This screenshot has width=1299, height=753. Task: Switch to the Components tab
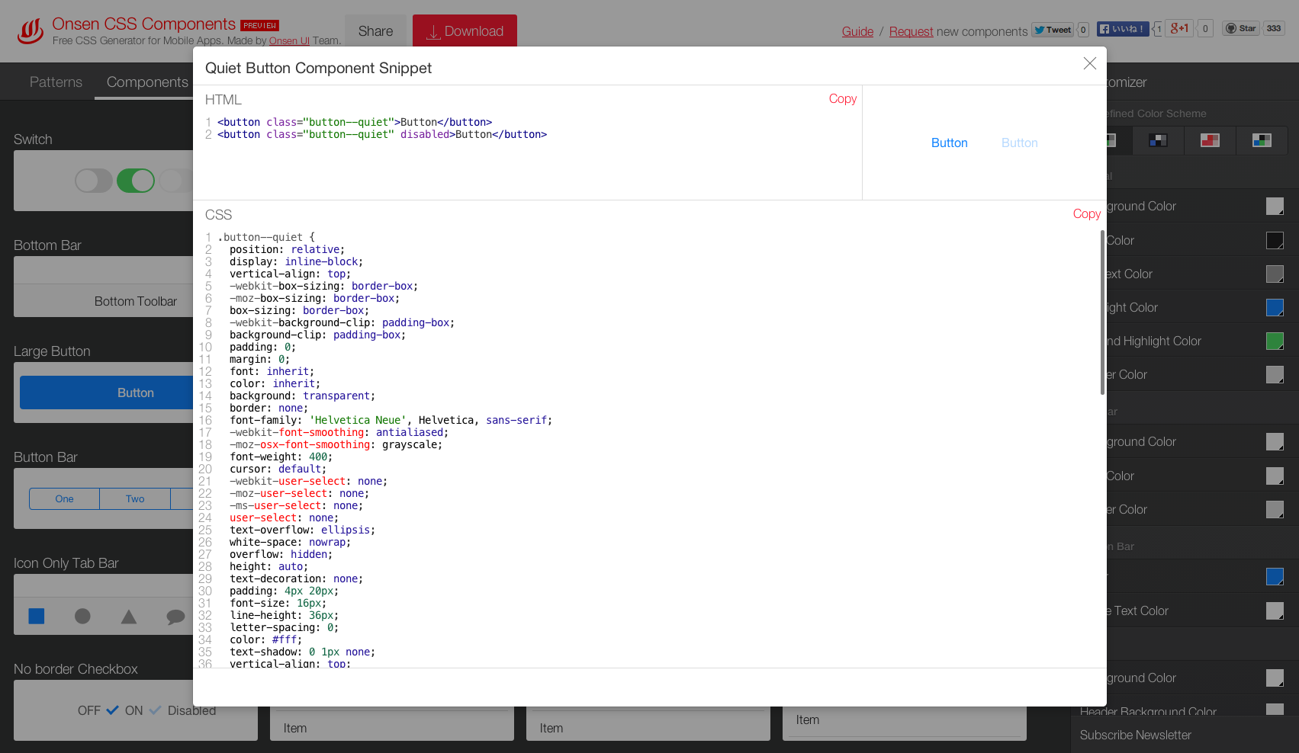coord(147,82)
